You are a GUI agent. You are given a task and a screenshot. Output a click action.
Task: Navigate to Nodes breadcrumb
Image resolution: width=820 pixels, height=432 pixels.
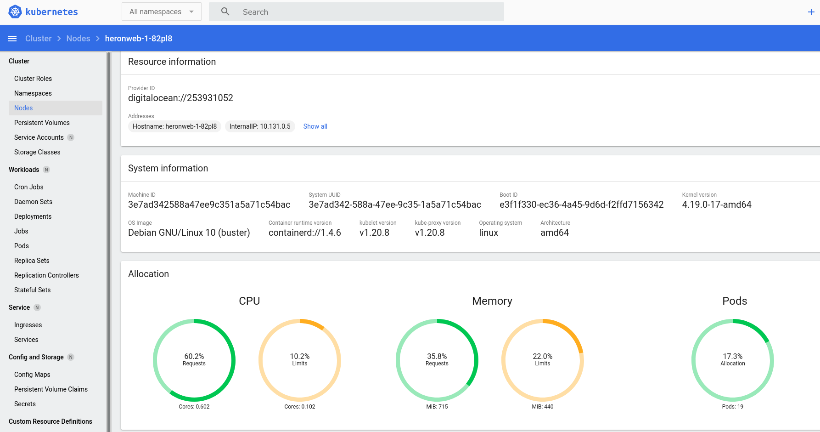(x=78, y=39)
